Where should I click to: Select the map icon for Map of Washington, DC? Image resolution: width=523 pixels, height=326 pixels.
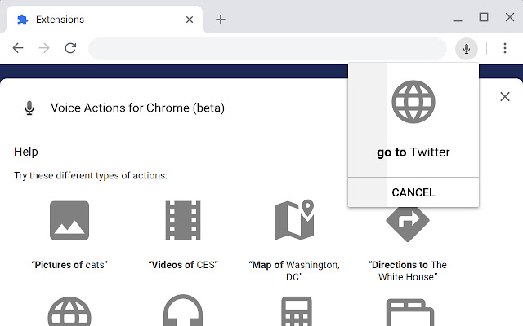[294, 221]
